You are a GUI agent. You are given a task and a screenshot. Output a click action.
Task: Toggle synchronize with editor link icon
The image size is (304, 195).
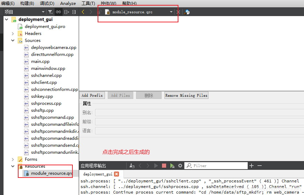[x=58, y=12]
